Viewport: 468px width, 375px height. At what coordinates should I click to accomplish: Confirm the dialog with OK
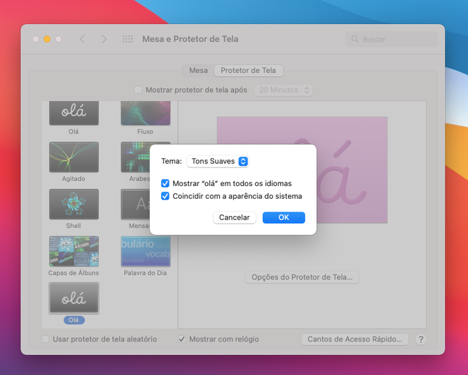coord(284,217)
